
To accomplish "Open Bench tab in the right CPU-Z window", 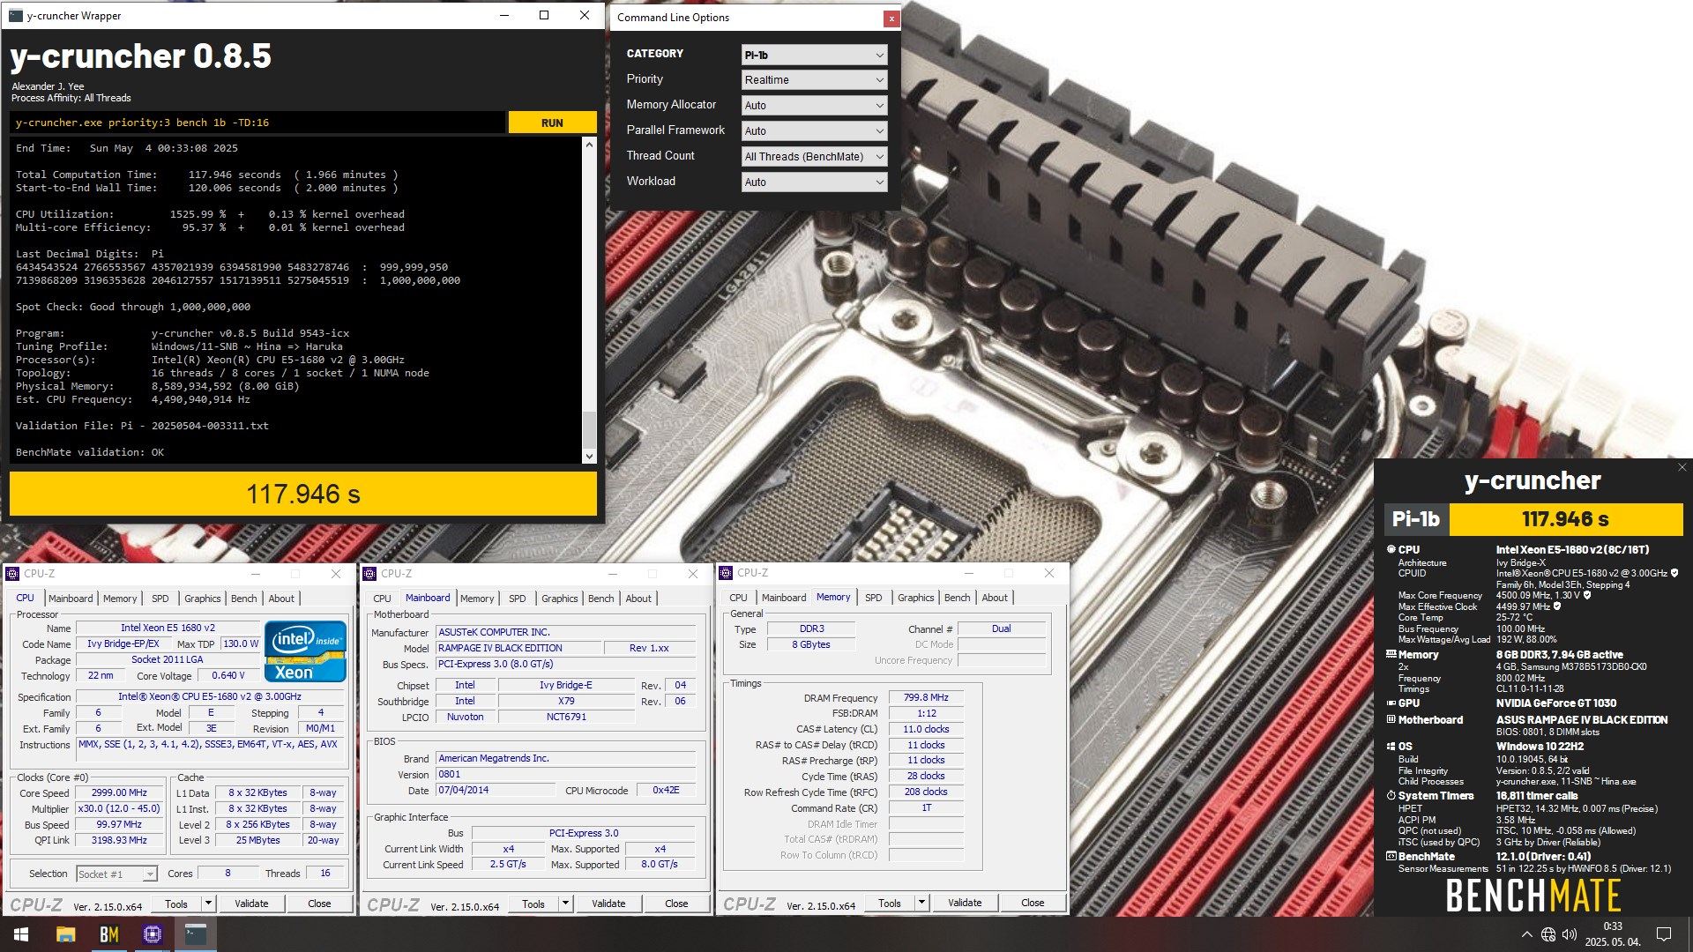I will pyautogui.click(x=957, y=598).
